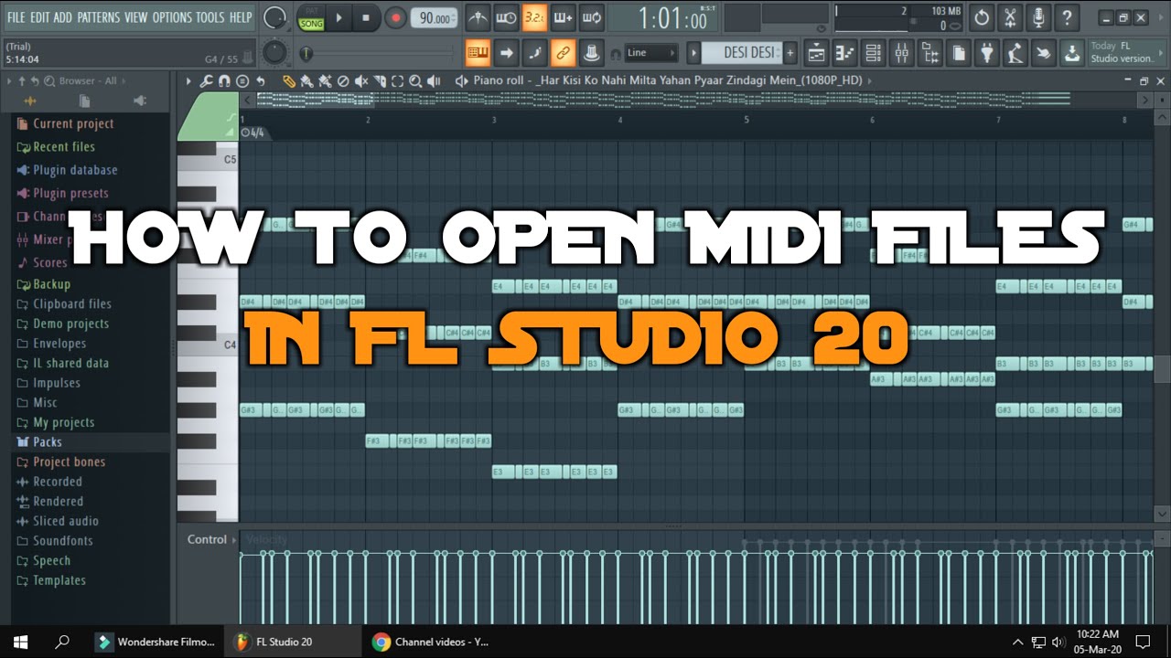Pick the Zoom magnifier tool in piano roll

pos(415,80)
